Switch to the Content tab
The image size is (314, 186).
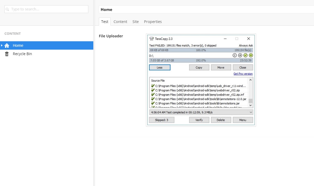coord(120,22)
